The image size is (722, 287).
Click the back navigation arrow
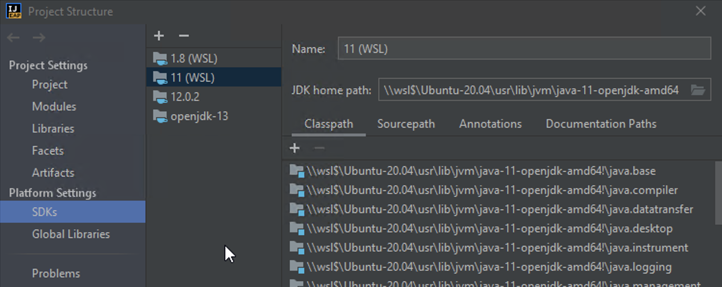13,37
